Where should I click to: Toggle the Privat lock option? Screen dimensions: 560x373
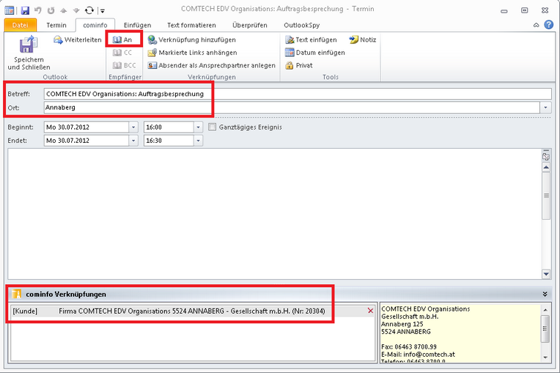point(290,65)
